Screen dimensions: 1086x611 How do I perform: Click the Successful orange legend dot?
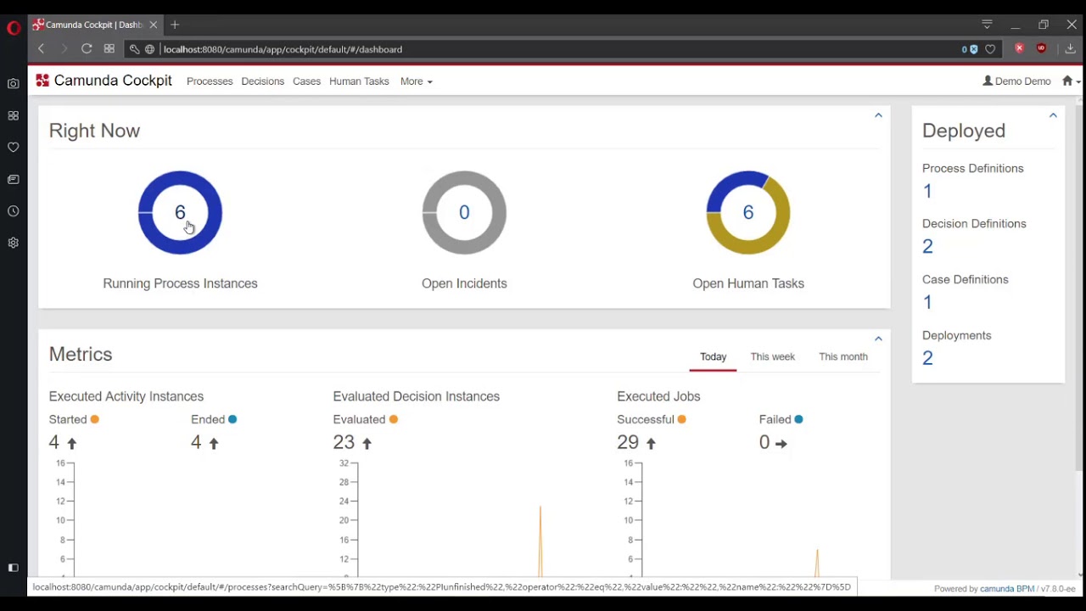[x=682, y=419]
